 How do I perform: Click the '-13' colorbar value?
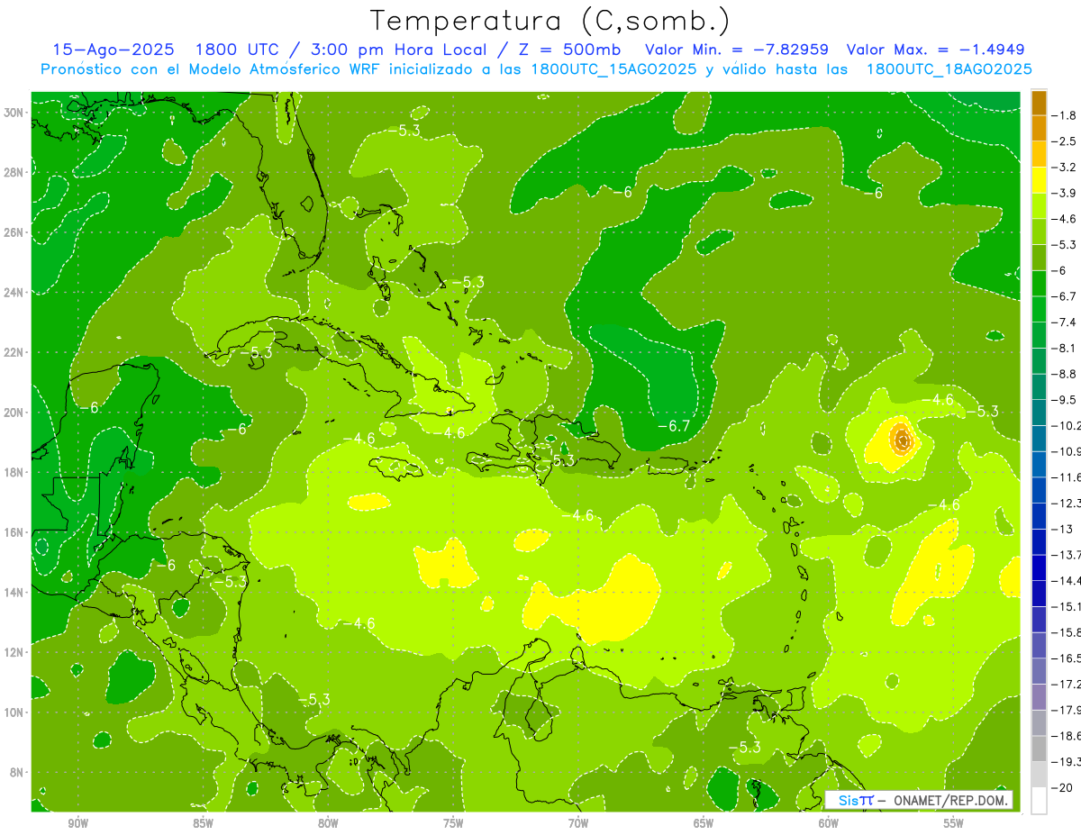(x=1063, y=529)
